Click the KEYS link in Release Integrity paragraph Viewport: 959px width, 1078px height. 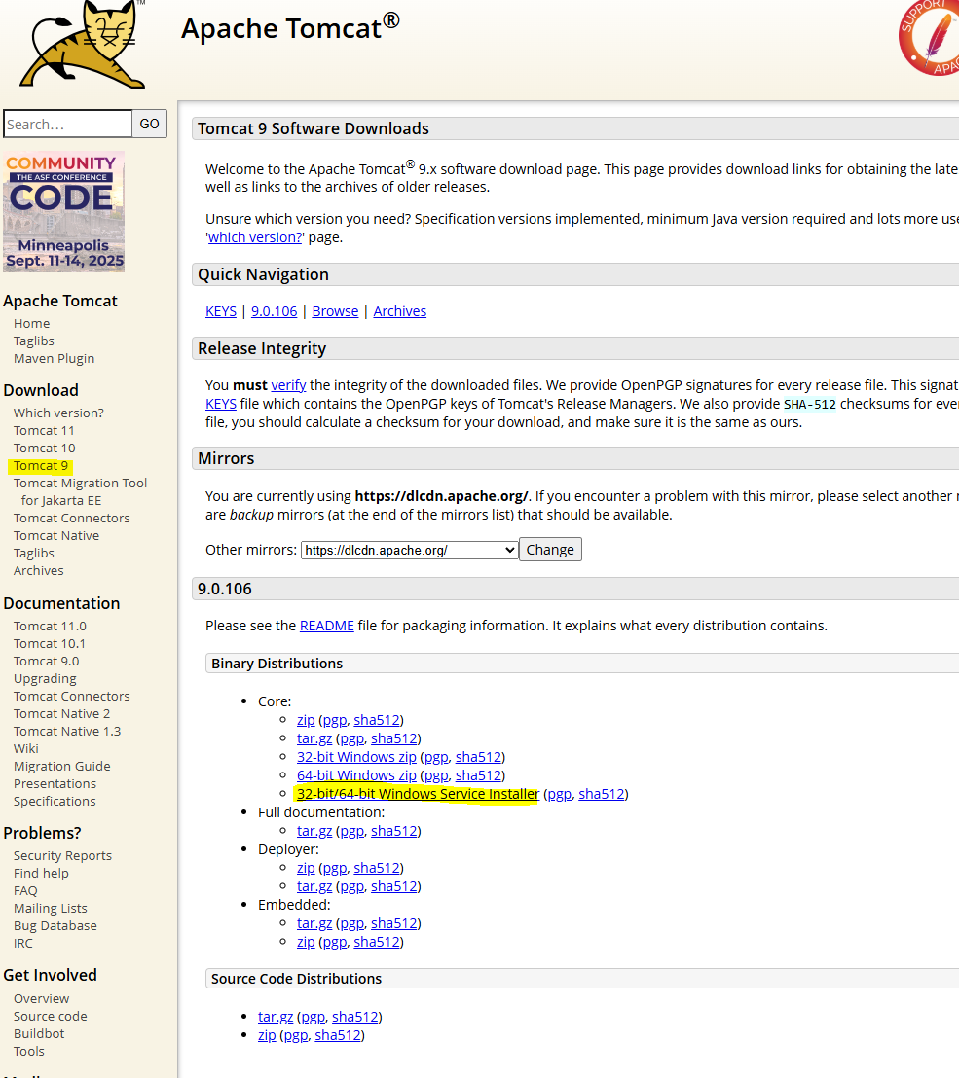point(221,404)
